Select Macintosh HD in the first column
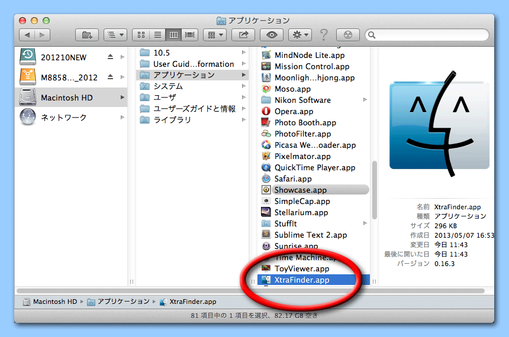This screenshot has height=337, width=509. tap(71, 98)
